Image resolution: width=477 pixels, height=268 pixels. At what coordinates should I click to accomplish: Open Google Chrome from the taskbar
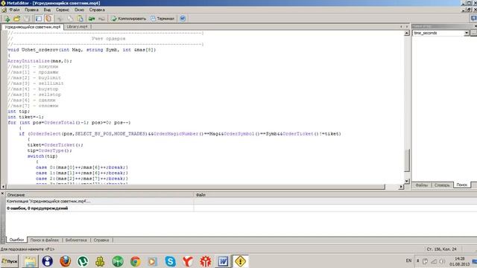point(136,261)
